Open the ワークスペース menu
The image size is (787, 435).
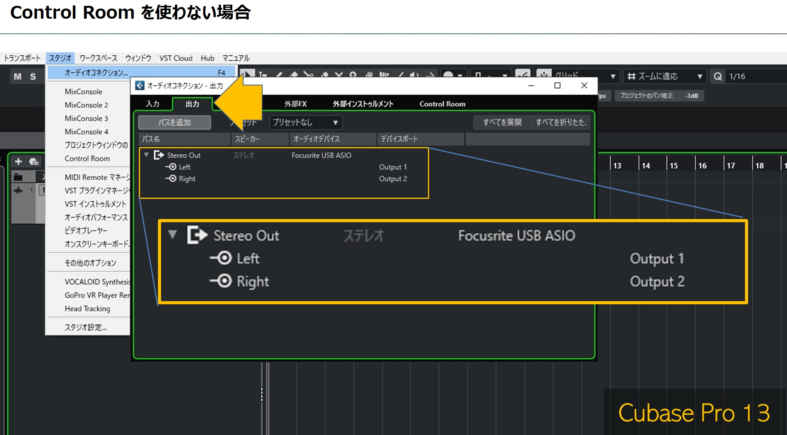tap(98, 58)
